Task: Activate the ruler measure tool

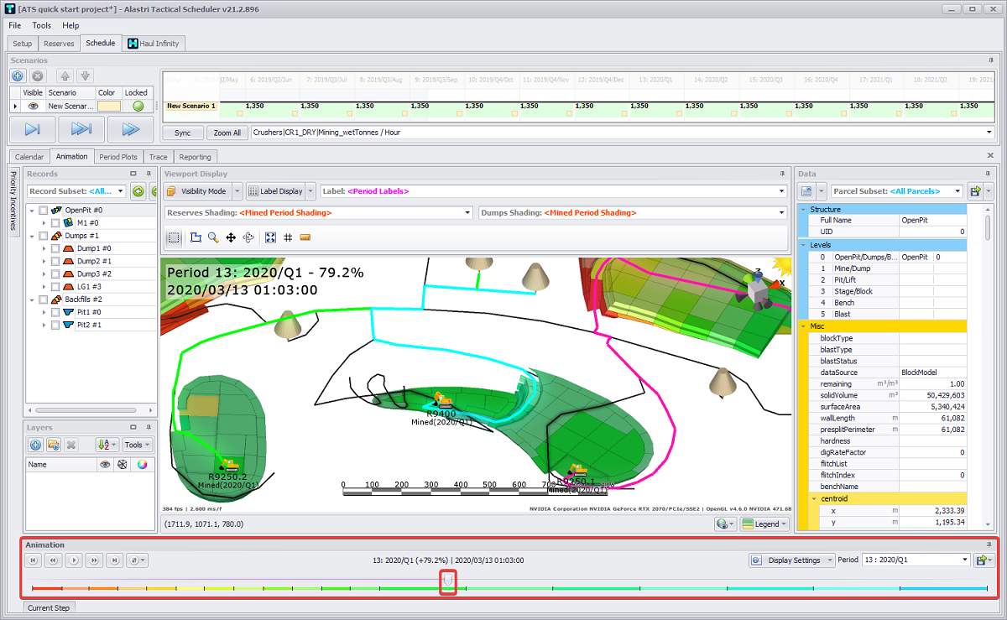Action: coord(305,237)
